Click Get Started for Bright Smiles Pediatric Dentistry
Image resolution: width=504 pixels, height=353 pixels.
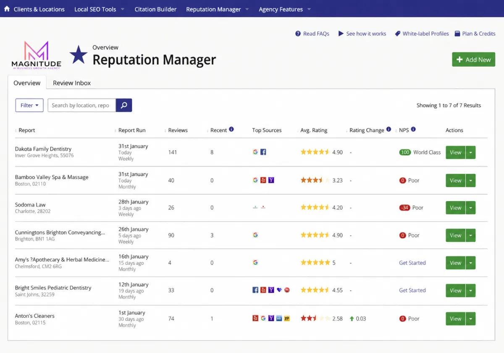[412, 290]
